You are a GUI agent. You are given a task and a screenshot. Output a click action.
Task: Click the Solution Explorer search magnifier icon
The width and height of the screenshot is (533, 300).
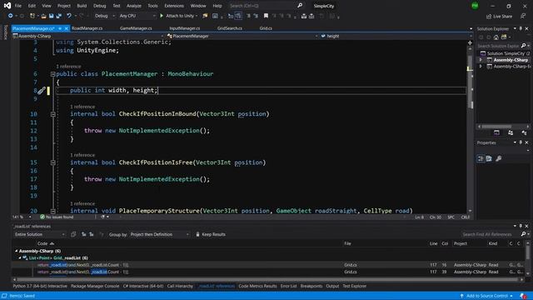point(523,46)
